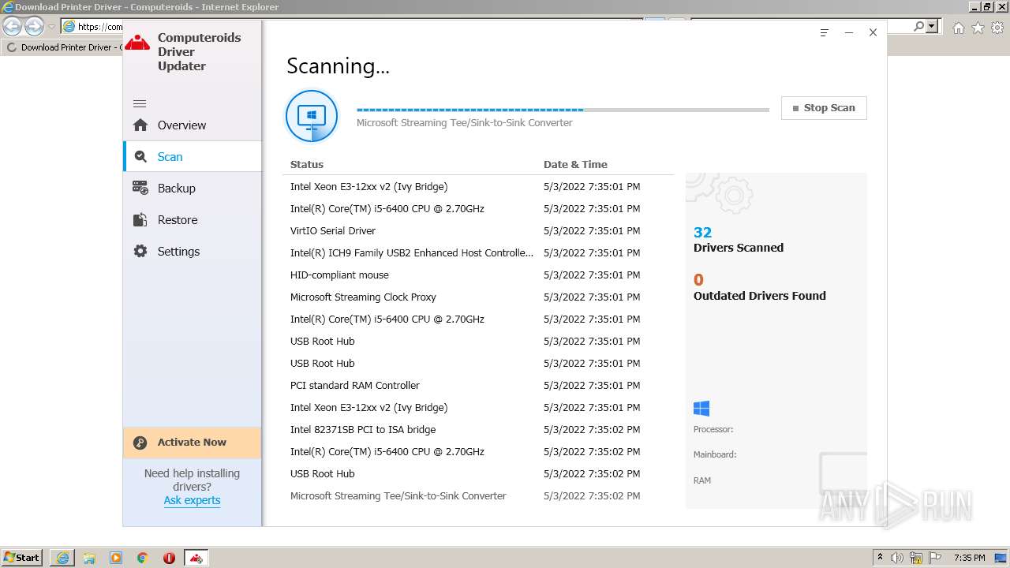Click Internet Explorer forward button
Image resolution: width=1010 pixels, height=568 pixels.
tap(34, 27)
